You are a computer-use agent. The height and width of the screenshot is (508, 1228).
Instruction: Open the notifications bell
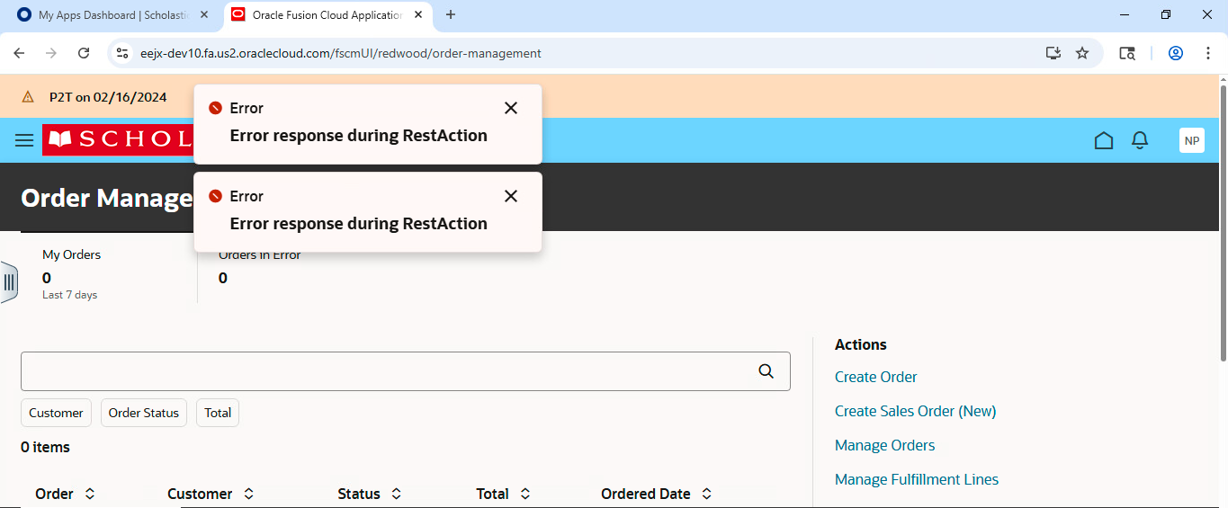1140,140
